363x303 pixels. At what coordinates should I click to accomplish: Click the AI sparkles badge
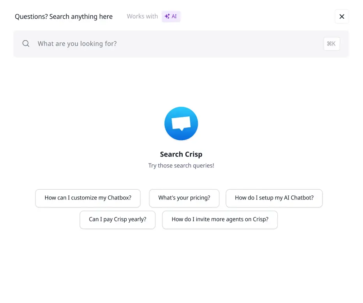click(171, 16)
